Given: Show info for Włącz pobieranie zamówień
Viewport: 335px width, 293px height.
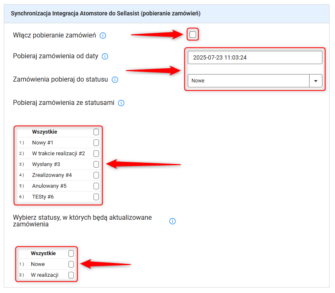Looking at the screenshot, I should click(x=103, y=36).
